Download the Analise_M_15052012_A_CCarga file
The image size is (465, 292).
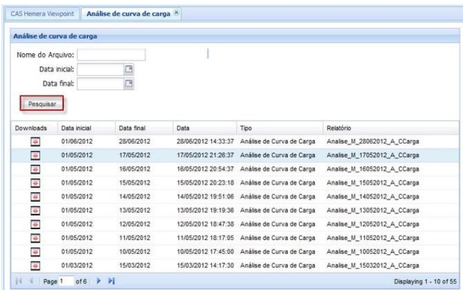coord(35,182)
